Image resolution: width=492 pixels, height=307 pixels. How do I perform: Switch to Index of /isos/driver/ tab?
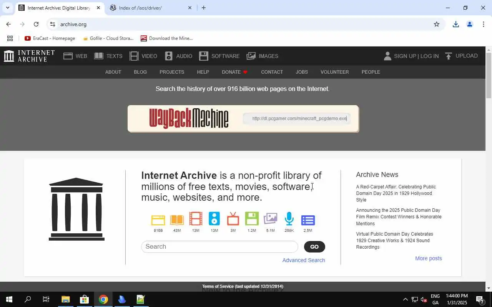(x=151, y=8)
